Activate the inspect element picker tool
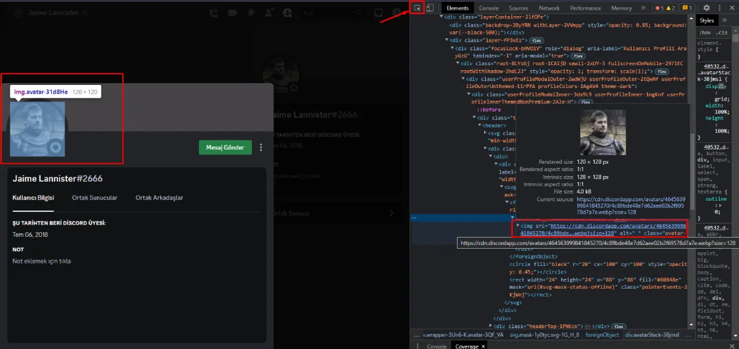This screenshot has width=739, height=349. click(x=418, y=8)
